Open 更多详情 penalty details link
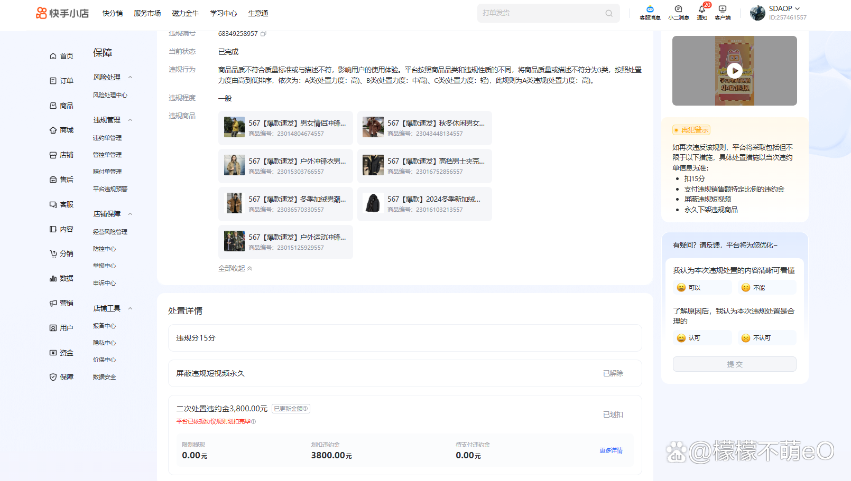 point(611,450)
